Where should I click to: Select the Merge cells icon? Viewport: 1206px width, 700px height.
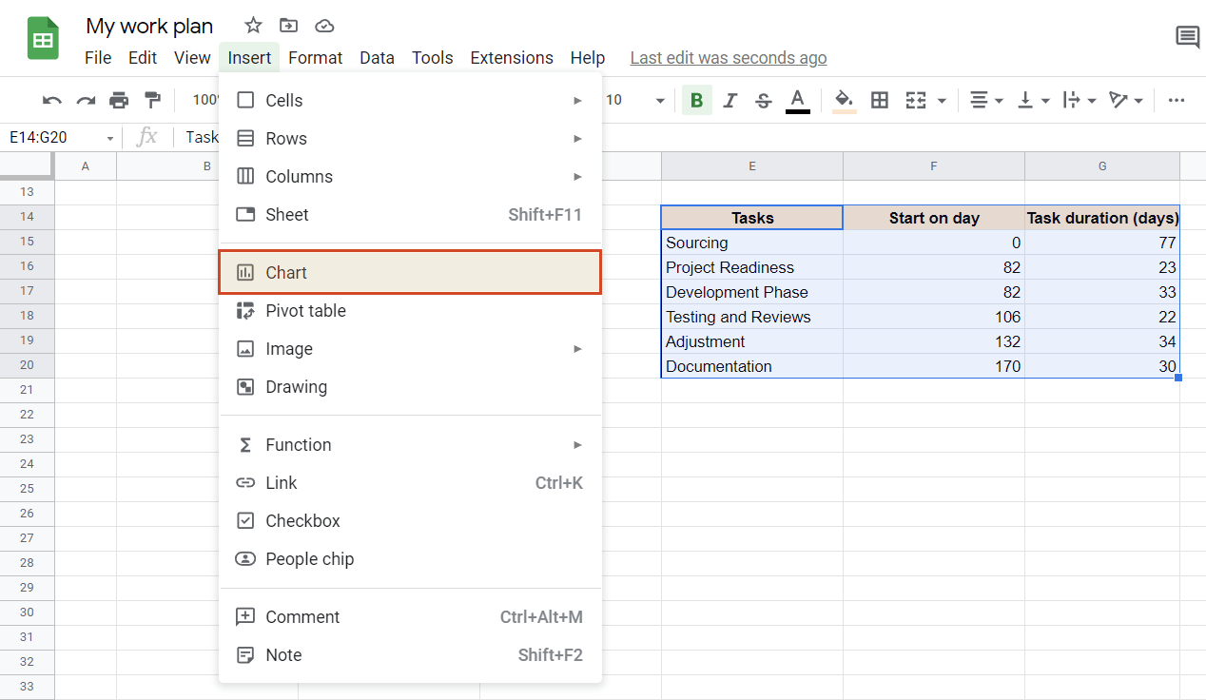click(917, 100)
